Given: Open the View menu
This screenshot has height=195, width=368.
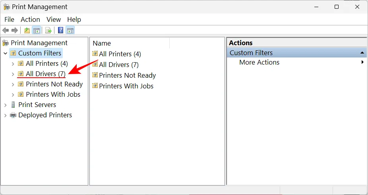Looking at the screenshot, I should pos(54,19).
